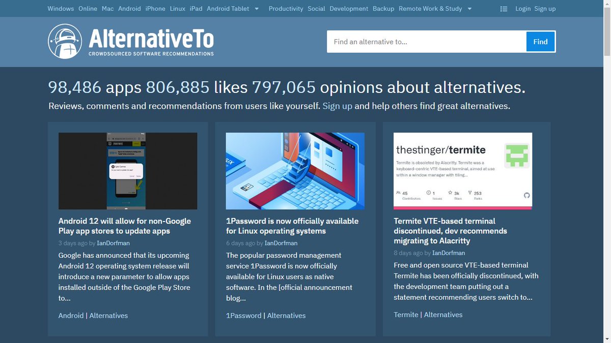This screenshot has height=343, width=611.
Task: Click Alternatives link next to 1Password
Action: (286, 315)
